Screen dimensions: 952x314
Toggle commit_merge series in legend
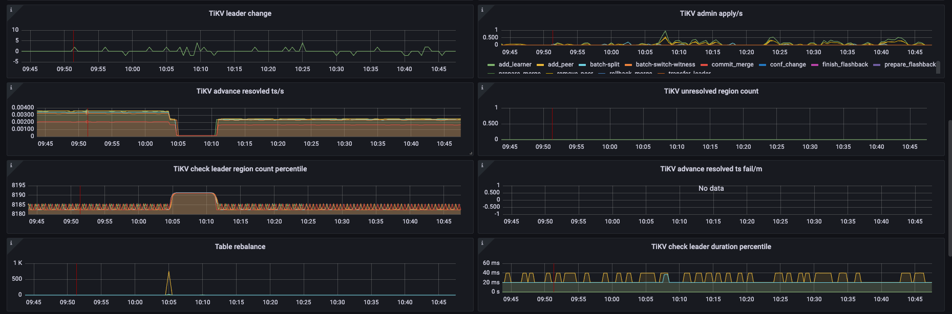pyautogui.click(x=732, y=64)
